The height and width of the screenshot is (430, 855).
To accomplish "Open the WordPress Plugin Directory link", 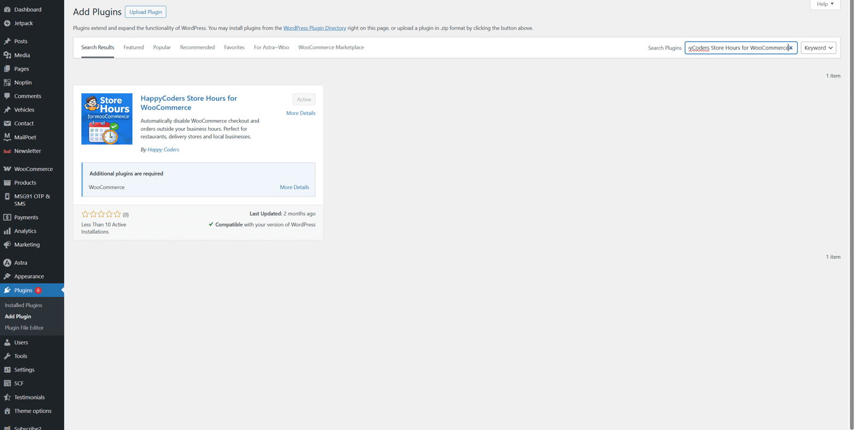I will pyautogui.click(x=314, y=28).
